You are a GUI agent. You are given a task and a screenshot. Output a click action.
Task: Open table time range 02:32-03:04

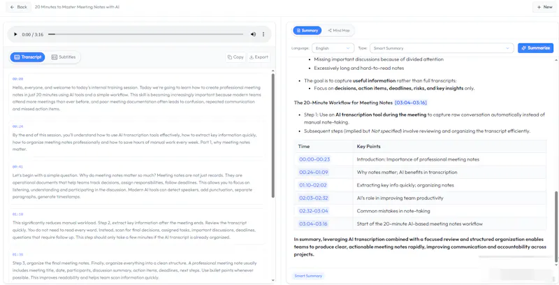314,211
